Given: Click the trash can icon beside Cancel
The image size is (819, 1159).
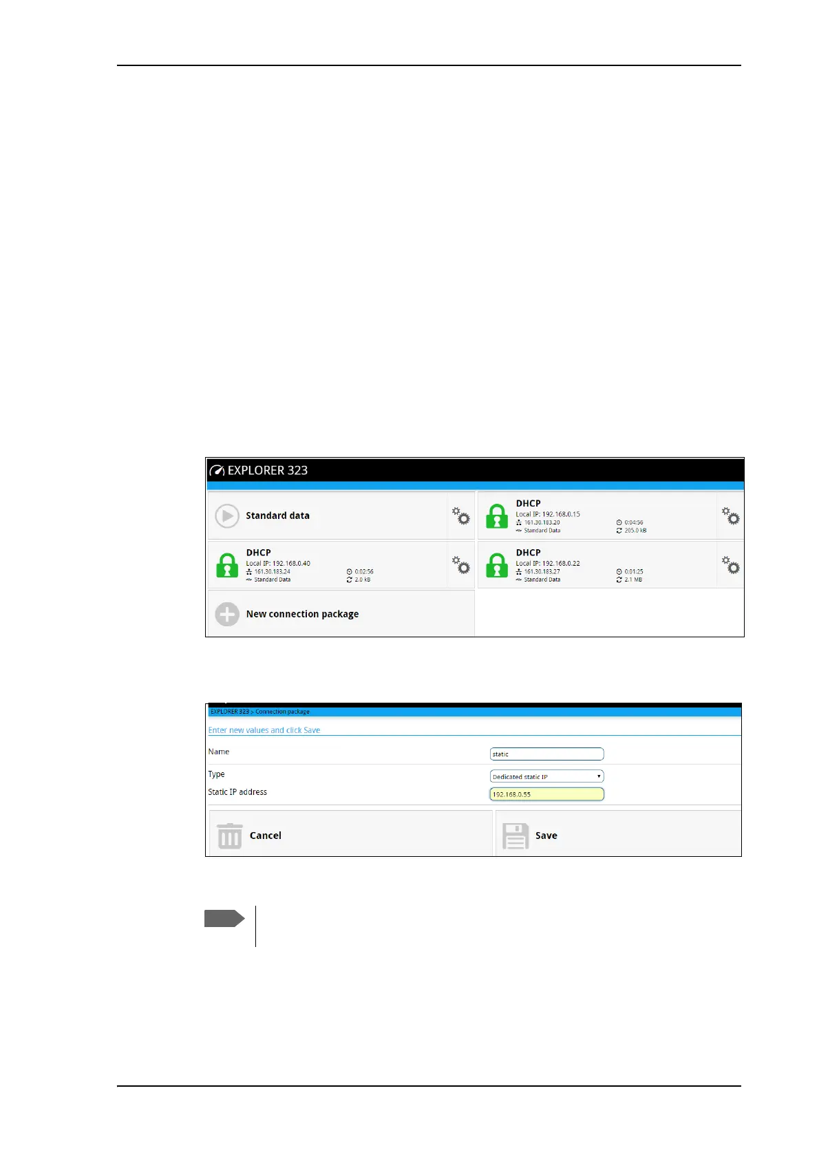Looking at the screenshot, I should [229, 836].
